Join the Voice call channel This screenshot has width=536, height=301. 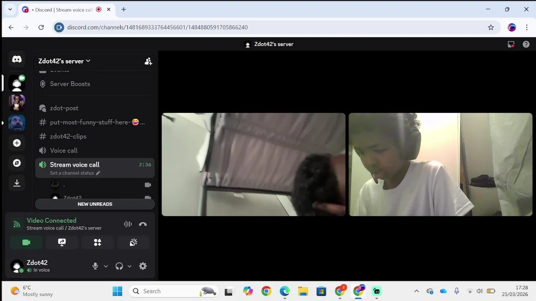[95, 150]
